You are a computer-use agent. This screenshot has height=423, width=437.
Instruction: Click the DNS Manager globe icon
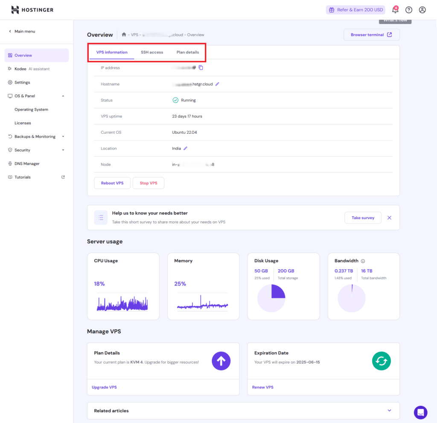coord(10,164)
